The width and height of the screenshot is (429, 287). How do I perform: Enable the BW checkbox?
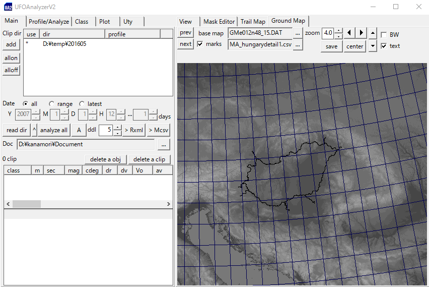(x=384, y=35)
